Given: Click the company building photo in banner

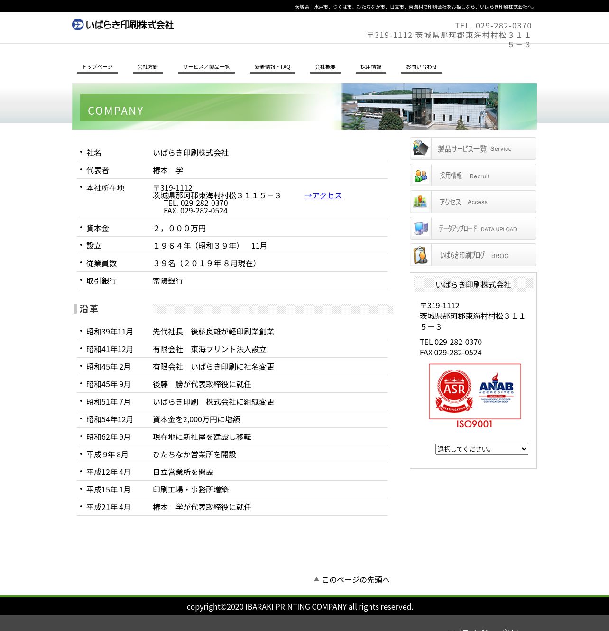Looking at the screenshot, I should tap(420, 106).
